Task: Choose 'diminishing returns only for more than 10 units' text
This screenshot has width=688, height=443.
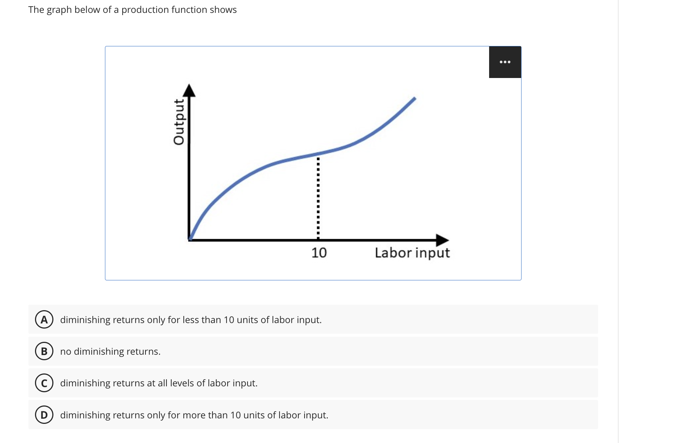Action: click(194, 415)
